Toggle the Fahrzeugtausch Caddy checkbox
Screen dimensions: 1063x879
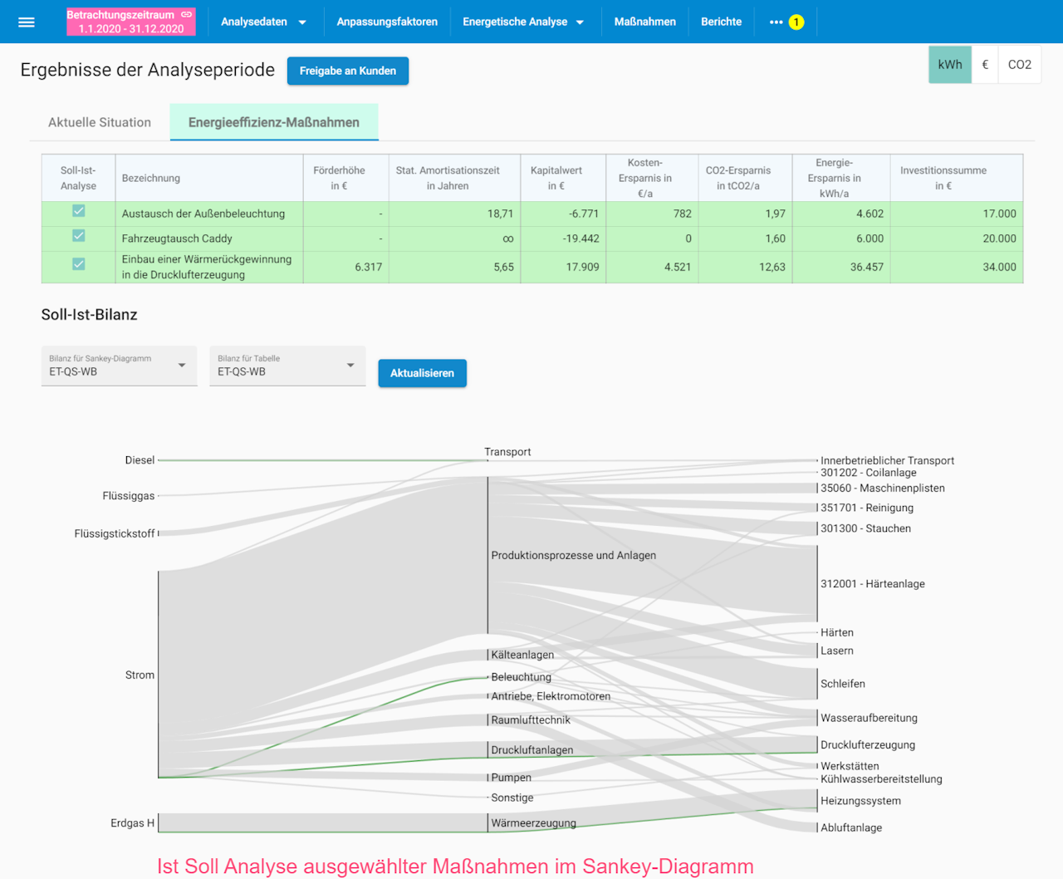(79, 237)
